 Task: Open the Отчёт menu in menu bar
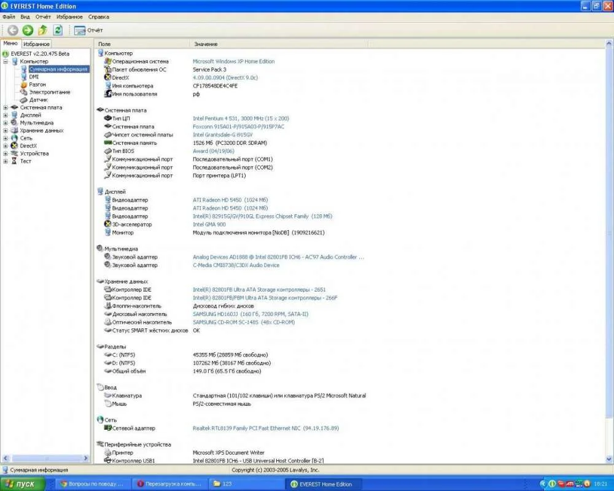pyautogui.click(x=43, y=17)
